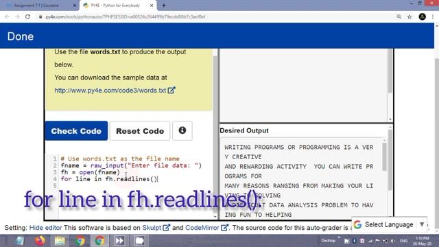The height and width of the screenshot is (247, 439).
Task: Click the Desired Output heading
Action: click(x=244, y=130)
